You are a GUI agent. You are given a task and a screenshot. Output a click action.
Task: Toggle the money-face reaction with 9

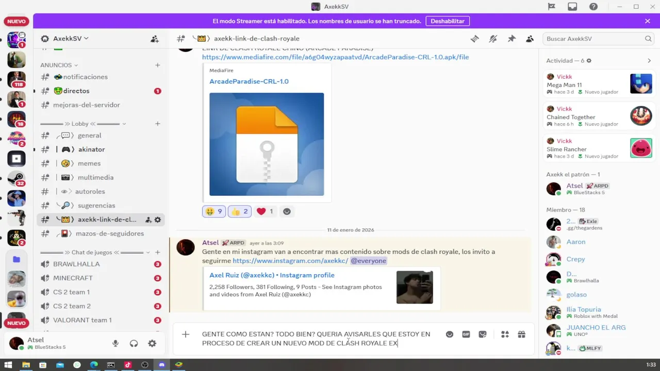pos(213,211)
